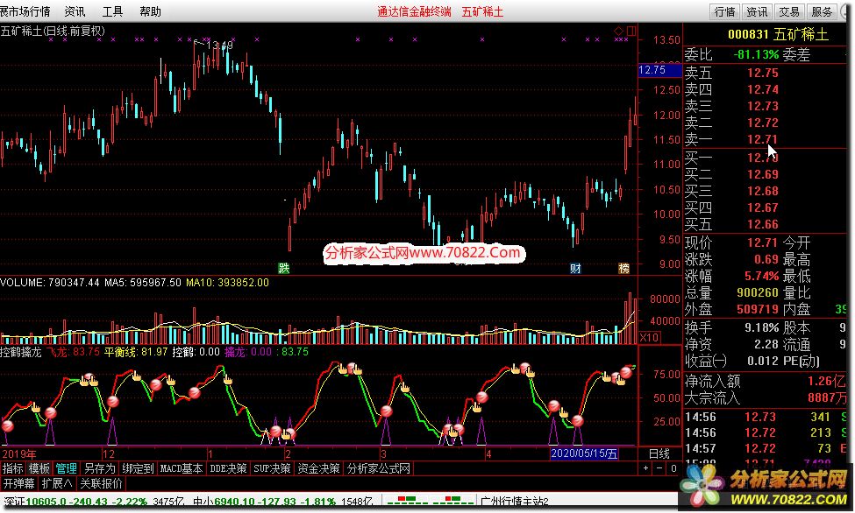Click the 卖一 row price 12.71
Image resolution: width=855 pixels, height=513 pixels.
tap(762, 139)
